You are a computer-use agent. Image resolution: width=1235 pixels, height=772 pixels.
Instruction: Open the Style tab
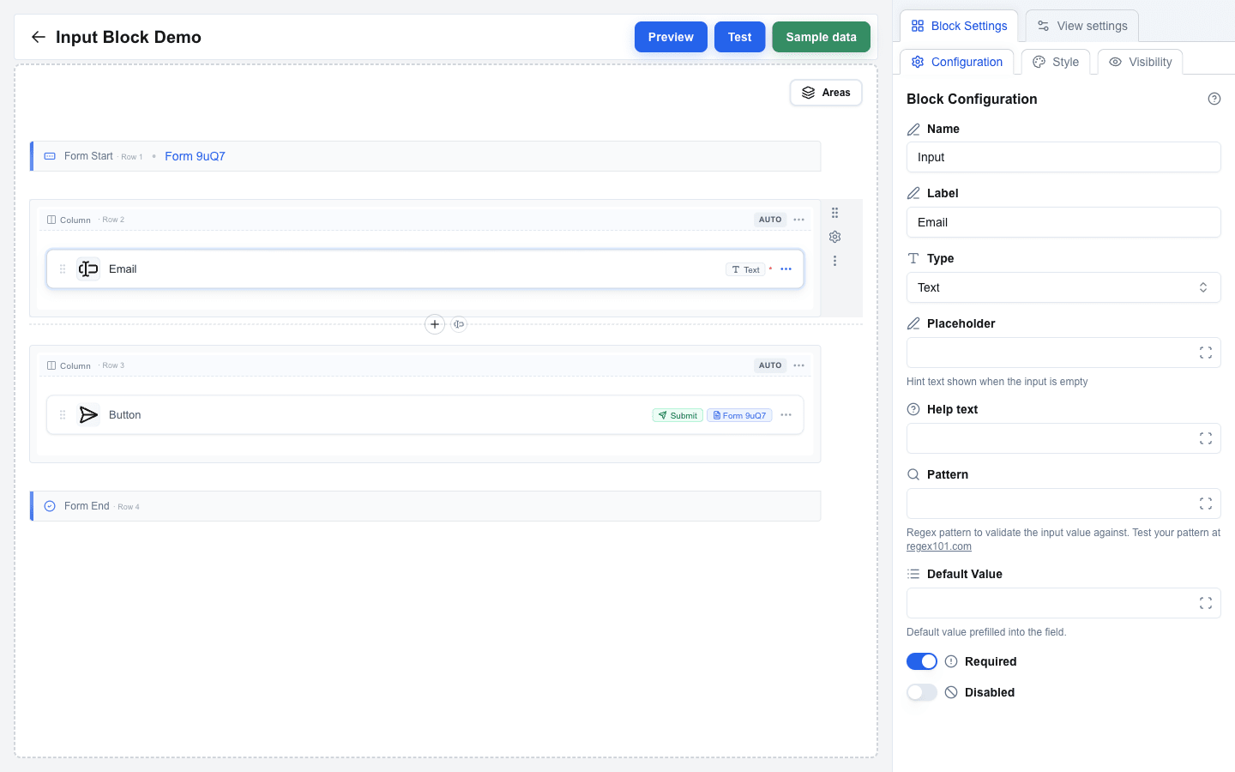click(x=1056, y=62)
